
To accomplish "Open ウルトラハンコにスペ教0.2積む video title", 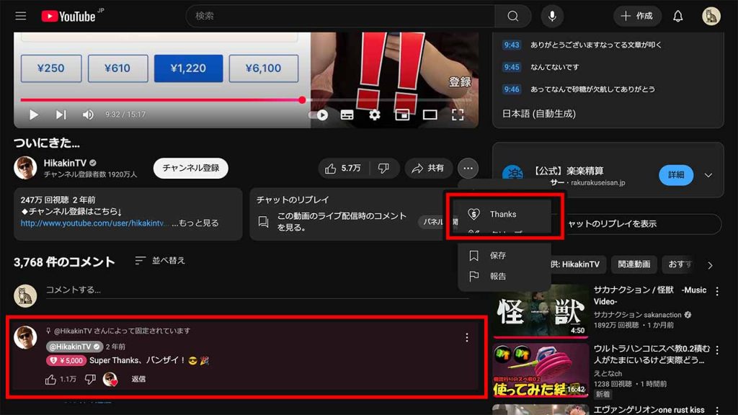I will 652,354.
